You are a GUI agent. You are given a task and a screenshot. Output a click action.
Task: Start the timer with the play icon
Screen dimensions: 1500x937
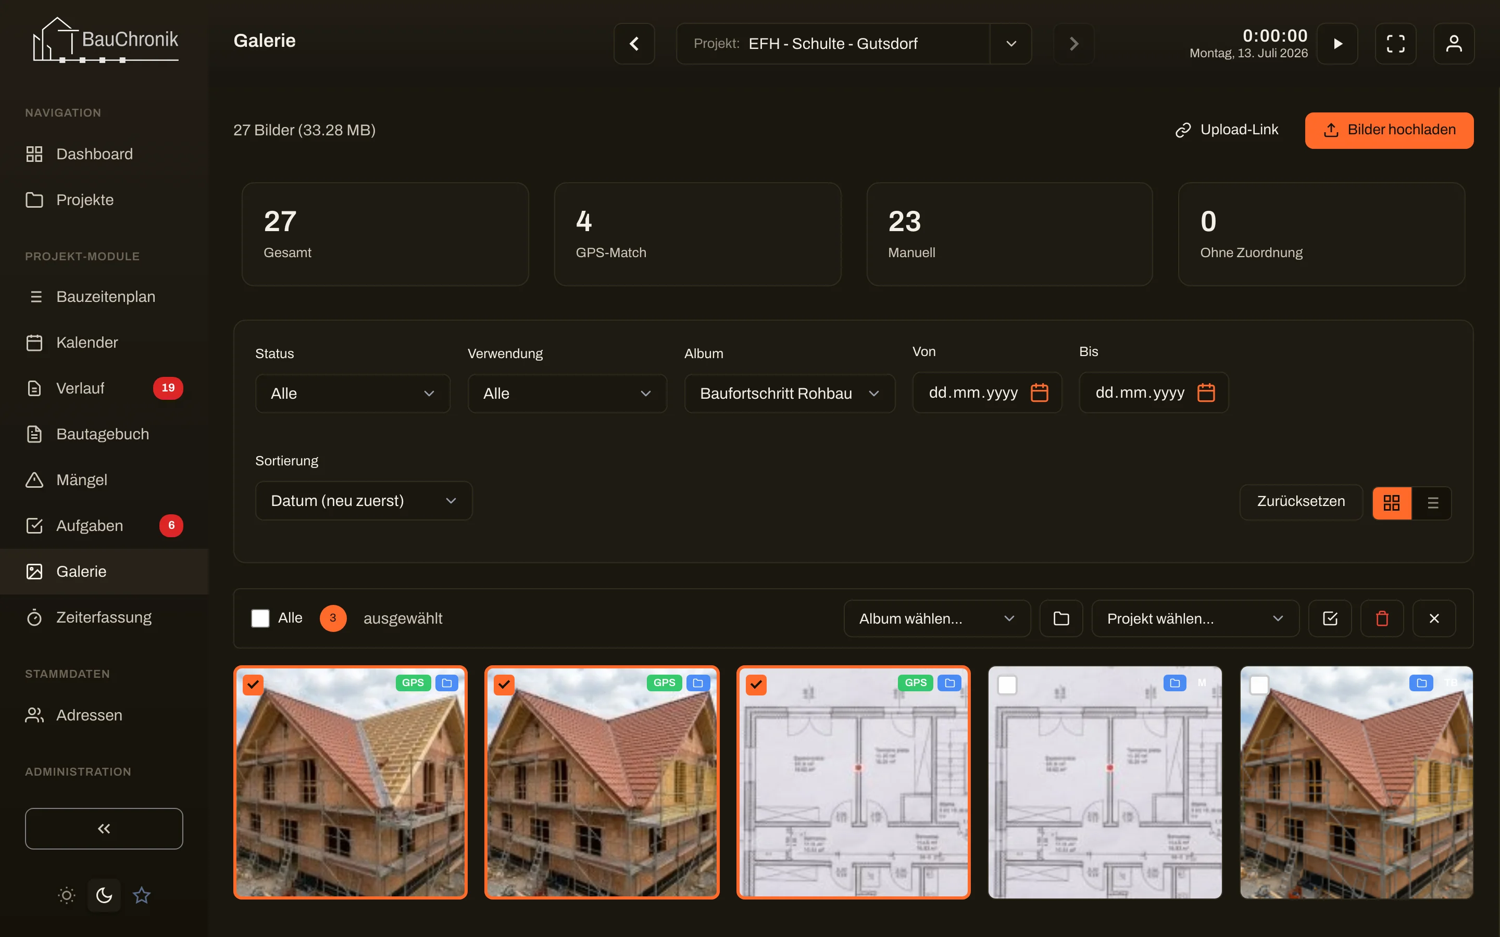(x=1337, y=43)
